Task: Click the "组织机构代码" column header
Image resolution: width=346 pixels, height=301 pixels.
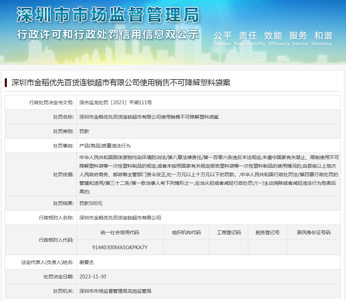Action: (187, 232)
